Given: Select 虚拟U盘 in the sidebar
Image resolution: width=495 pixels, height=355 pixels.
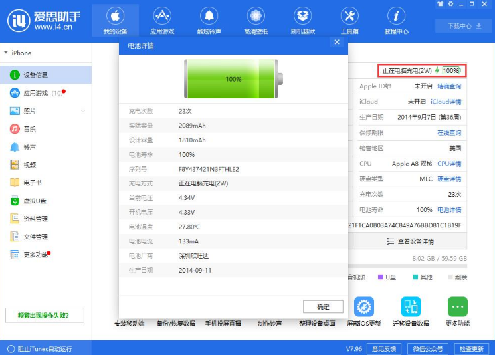Looking at the screenshot, I should [x=46, y=201].
